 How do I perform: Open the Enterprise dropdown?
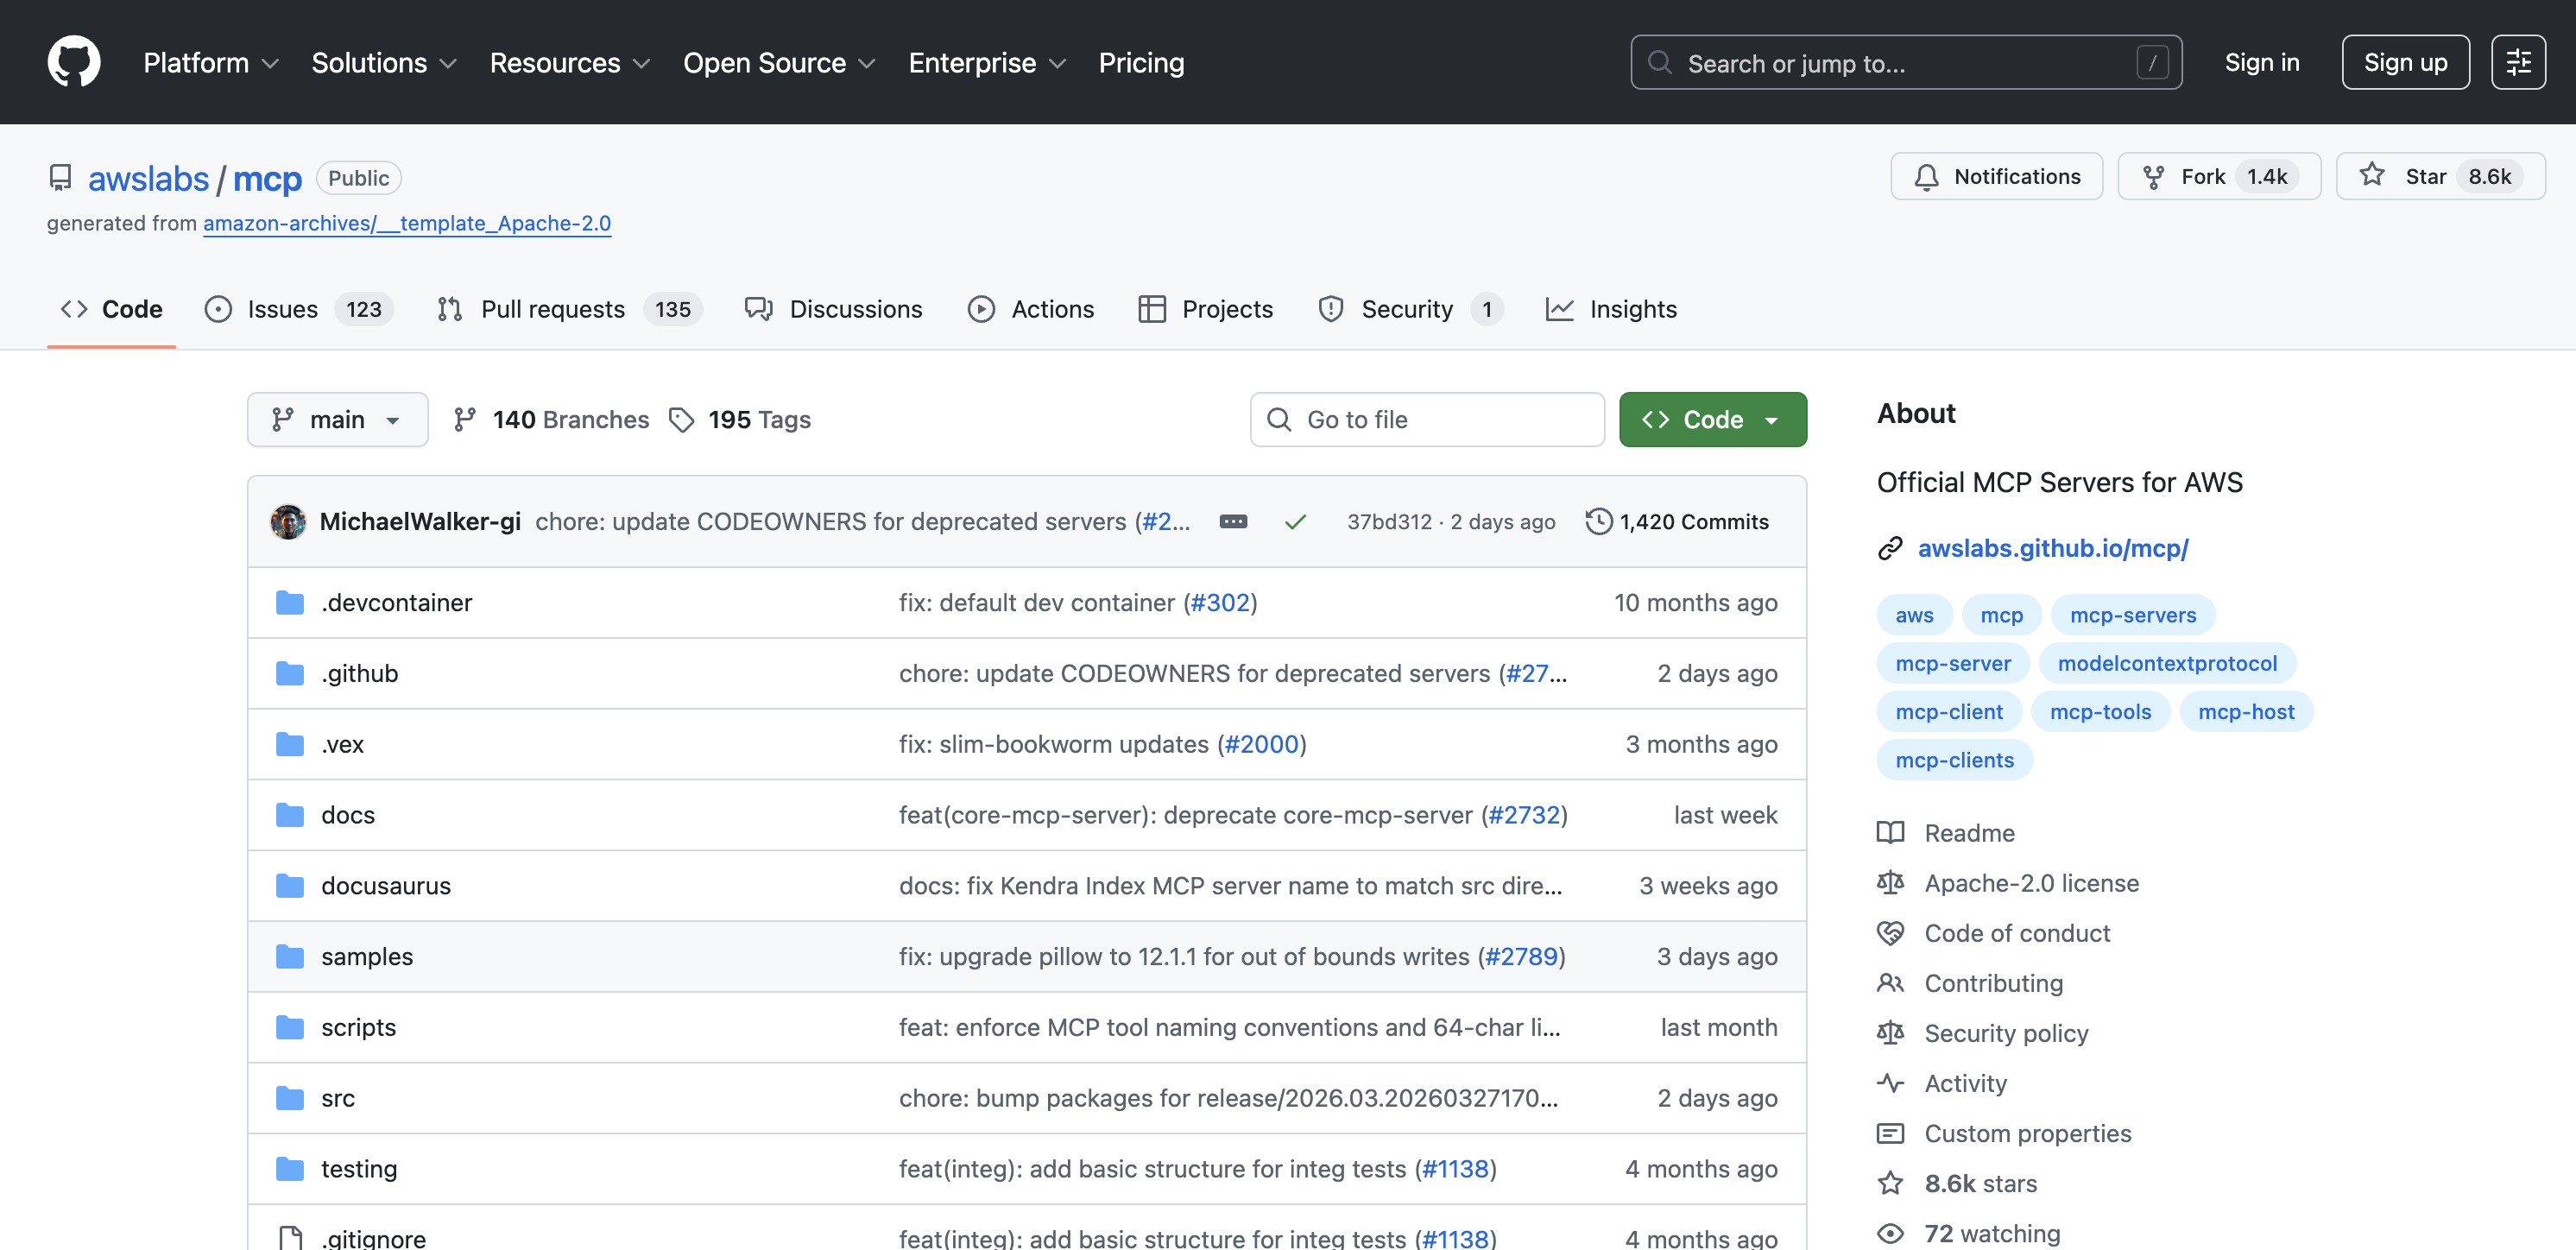[987, 62]
